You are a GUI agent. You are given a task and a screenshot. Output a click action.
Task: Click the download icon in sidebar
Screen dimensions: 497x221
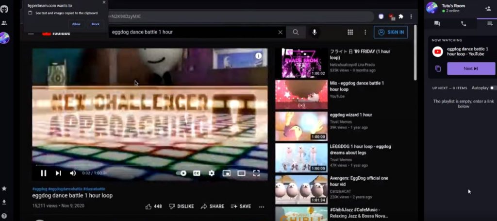[4, 202]
